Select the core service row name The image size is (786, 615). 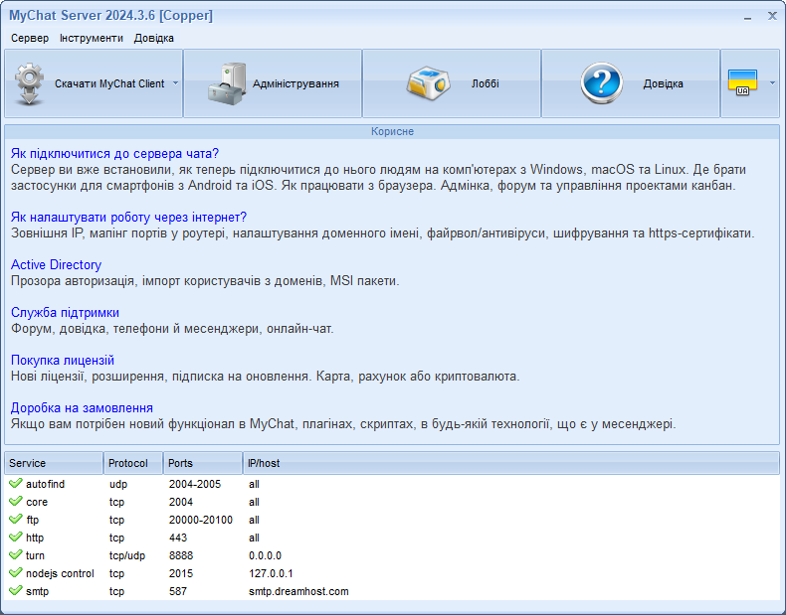click(x=37, y=502)
